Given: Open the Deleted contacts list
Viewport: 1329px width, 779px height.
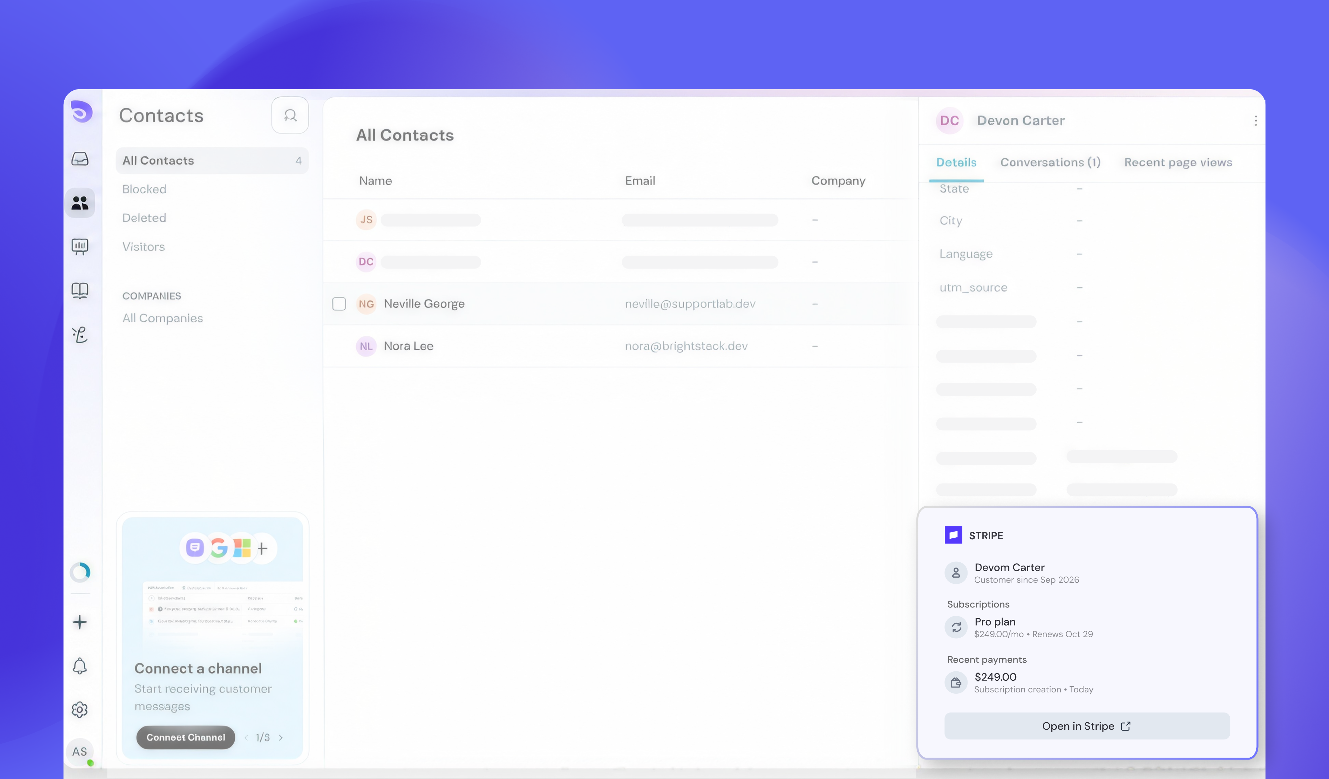Looking at the screenshot, I should (144, 218).
